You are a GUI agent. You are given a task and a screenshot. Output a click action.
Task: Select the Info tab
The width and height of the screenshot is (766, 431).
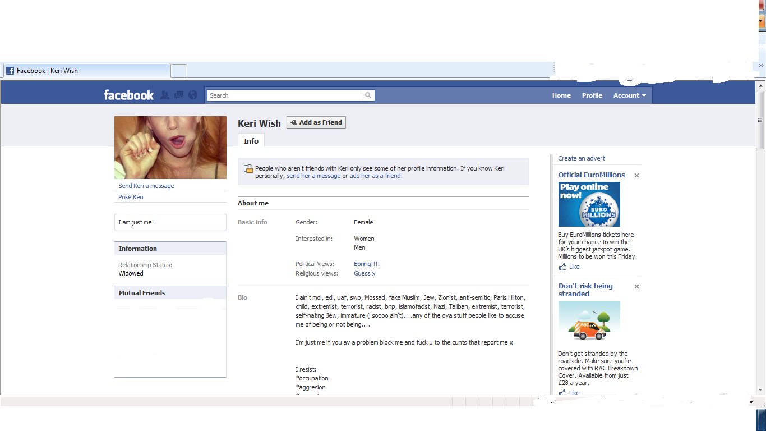click(x=251, y=141)
